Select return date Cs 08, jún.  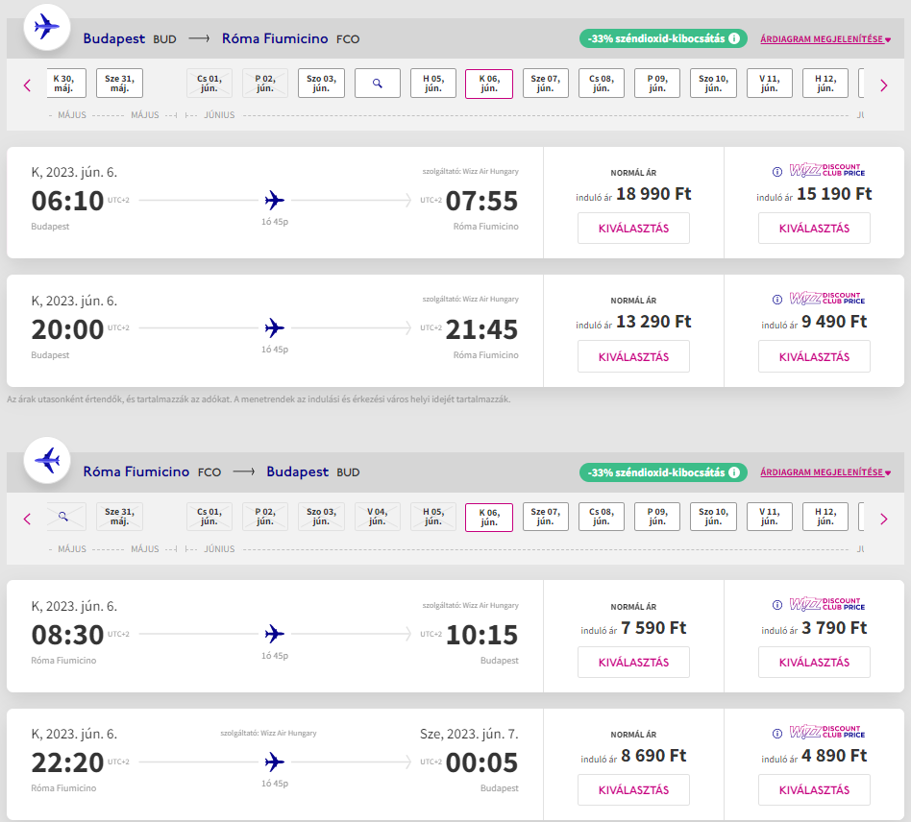click(x=602, y=517)
